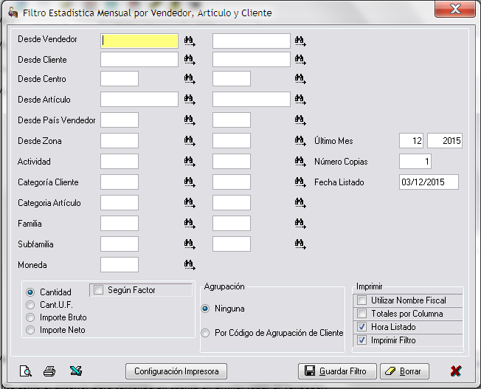
Task: Select Ninguna agrupación radio button
Action: (205, 309)
